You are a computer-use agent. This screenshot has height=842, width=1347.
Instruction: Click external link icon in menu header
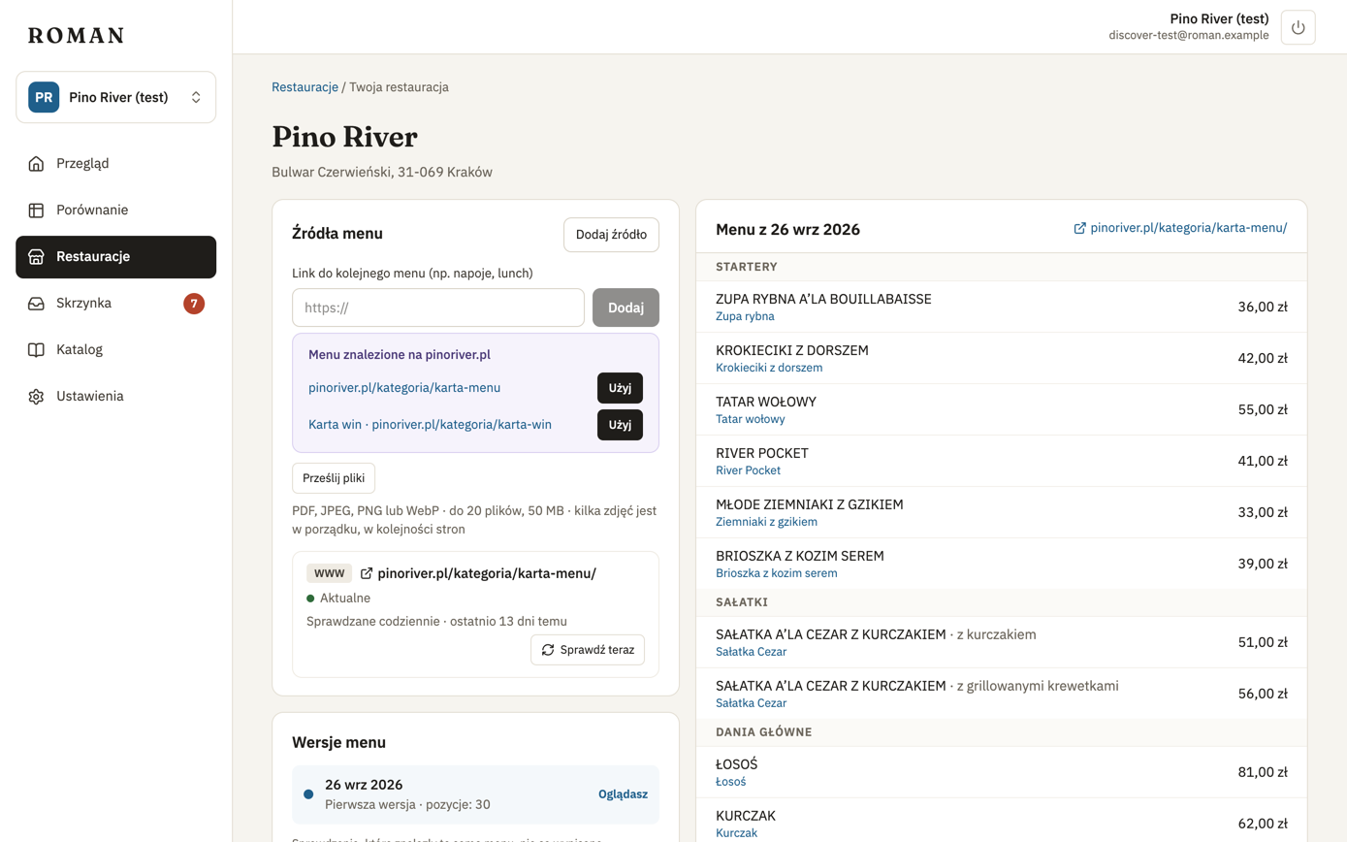(x=1079, y=229)
